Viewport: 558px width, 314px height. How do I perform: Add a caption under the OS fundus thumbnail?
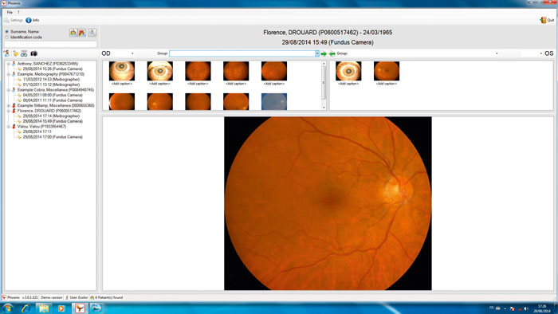point(387,84)
